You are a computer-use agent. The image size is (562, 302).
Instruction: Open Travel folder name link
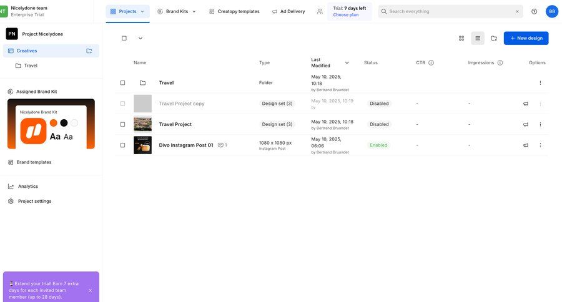click(166, 83)
